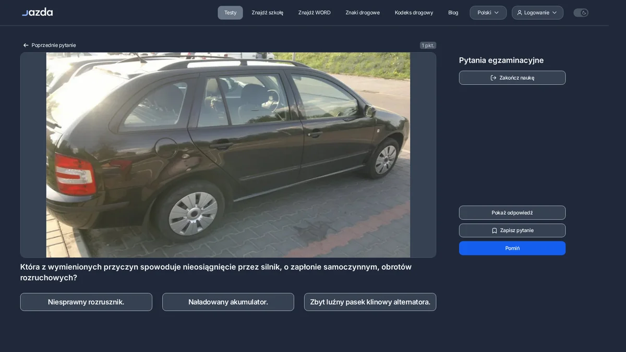Select answer Niesprawny rozrusznik
Viewport: 626px width, 352px height.
coord(86,302)
